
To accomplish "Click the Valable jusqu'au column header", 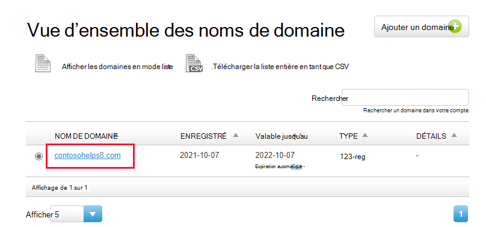I will [x=281, y=136].
